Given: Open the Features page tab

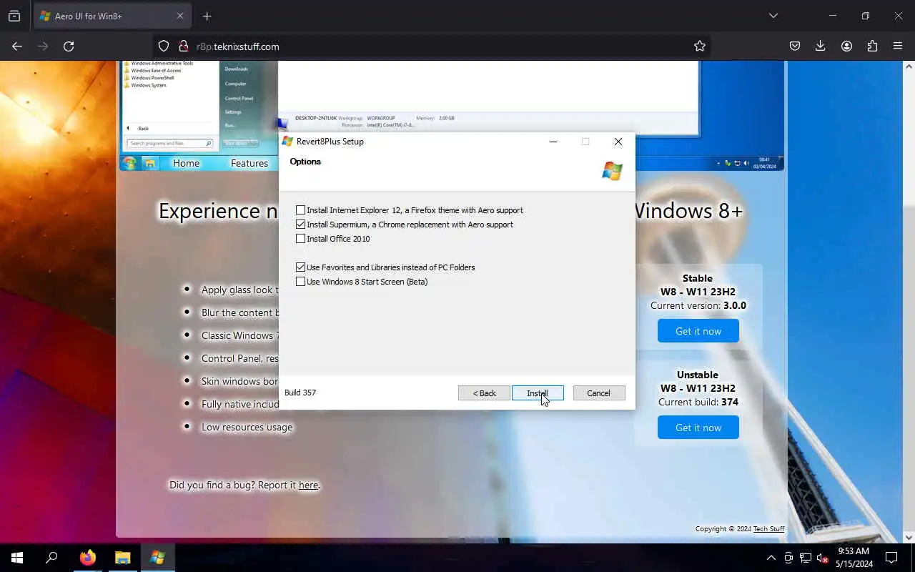Looking at the screenshot, I should pyautogui.click(x=249, y=163).
